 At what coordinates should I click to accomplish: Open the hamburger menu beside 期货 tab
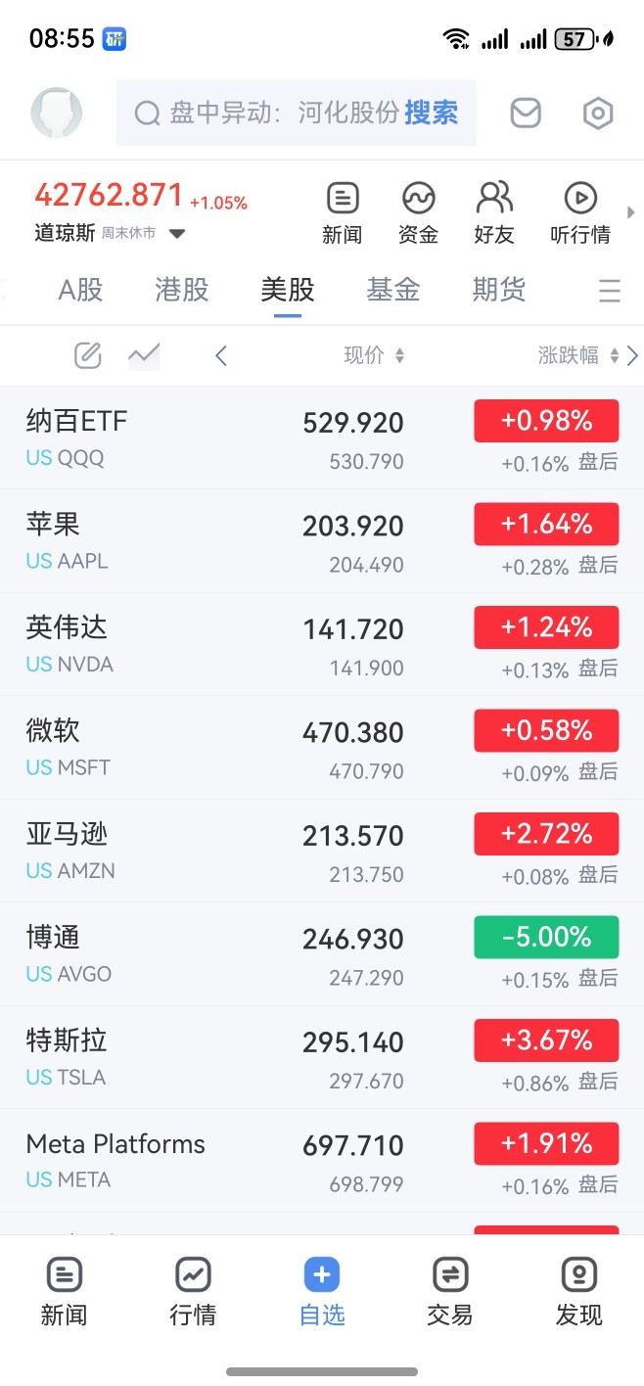610,291
